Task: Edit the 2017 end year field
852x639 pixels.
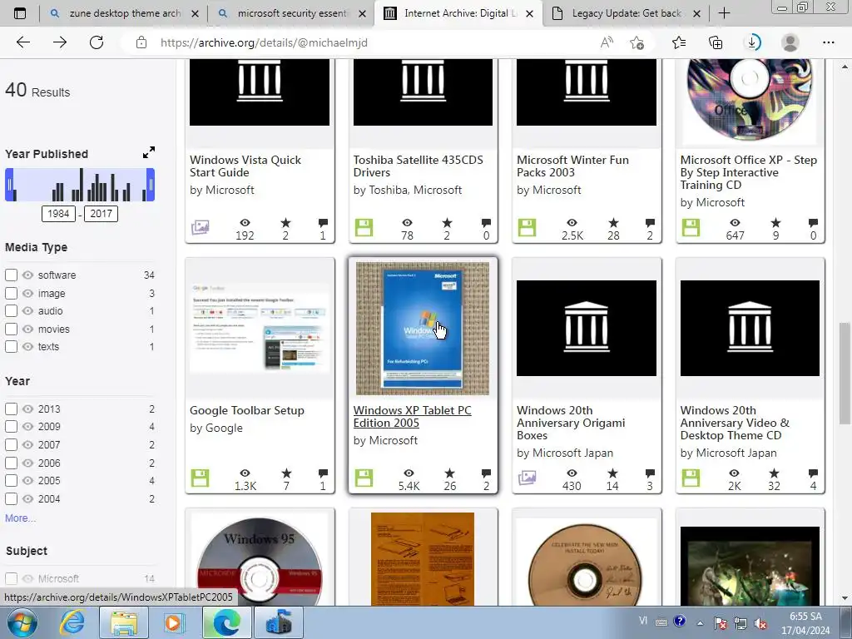Action: [101, 214]
